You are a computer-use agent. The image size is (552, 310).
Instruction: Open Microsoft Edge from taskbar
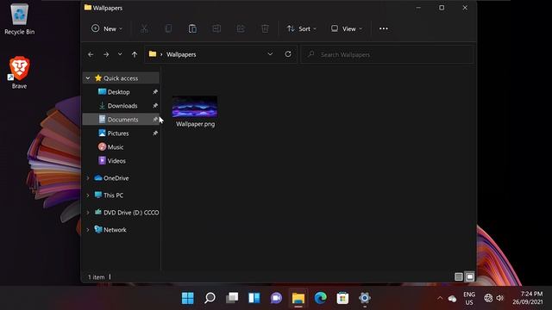320,298
